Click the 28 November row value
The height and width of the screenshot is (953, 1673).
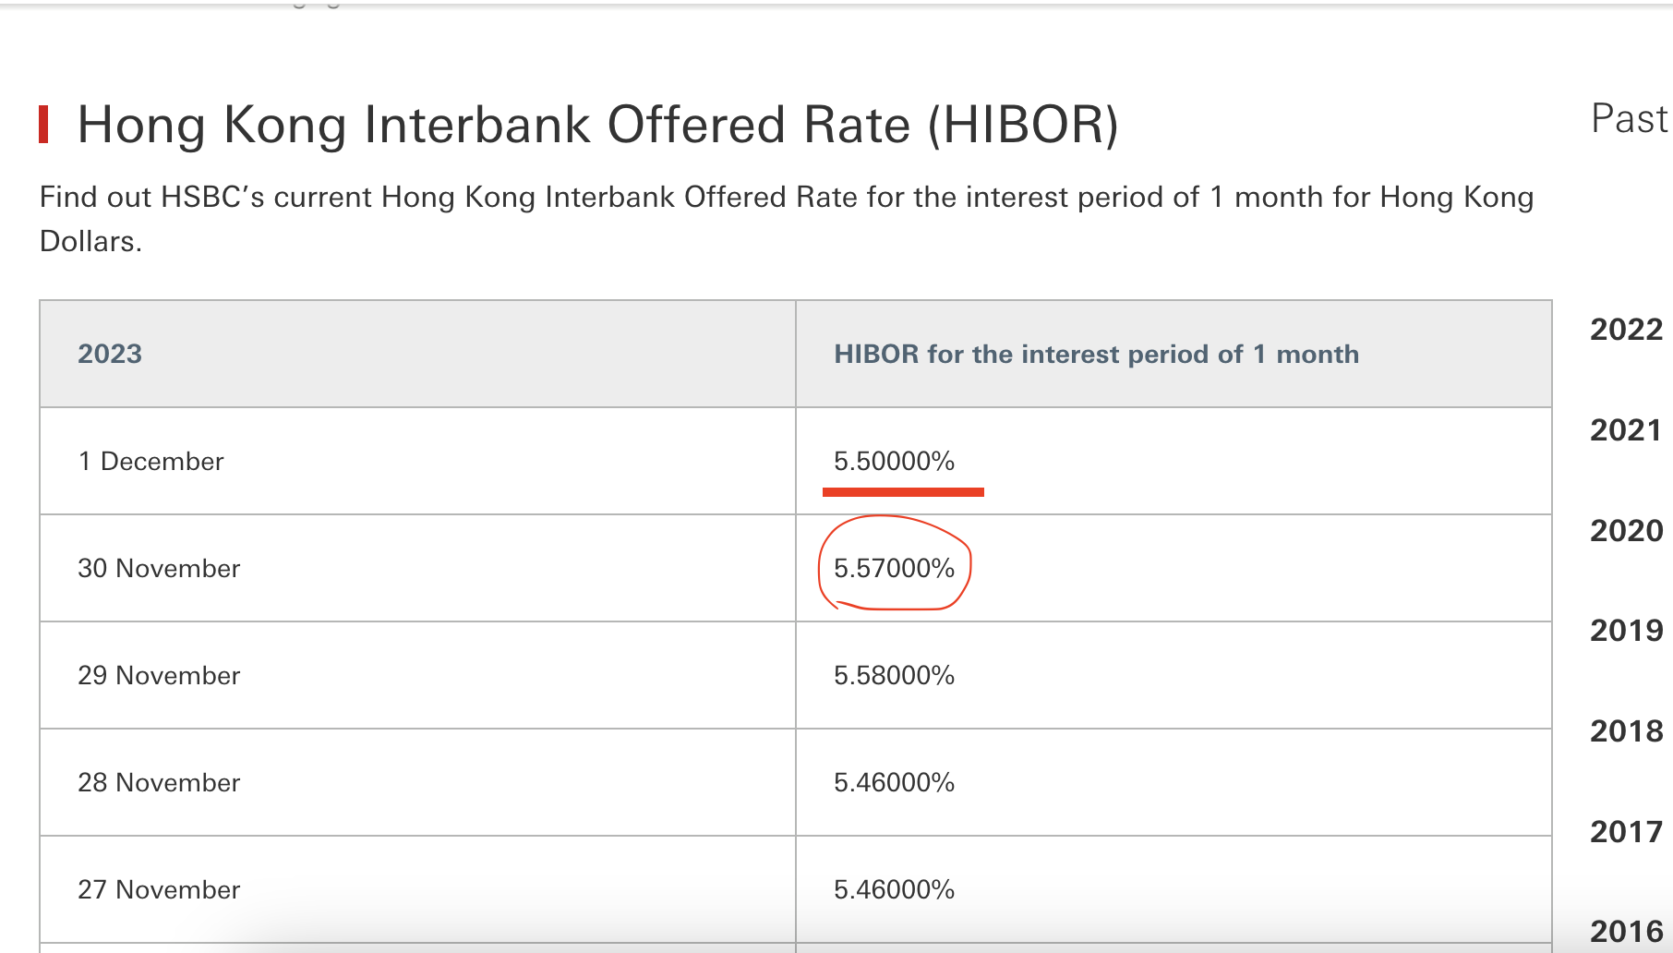click(x=894, y=782)
